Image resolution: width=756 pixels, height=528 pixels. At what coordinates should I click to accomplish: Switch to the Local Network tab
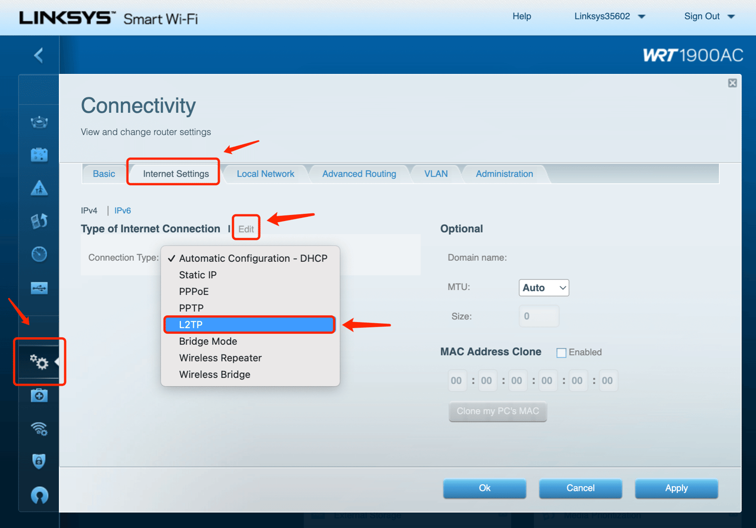tap(265, 174)
